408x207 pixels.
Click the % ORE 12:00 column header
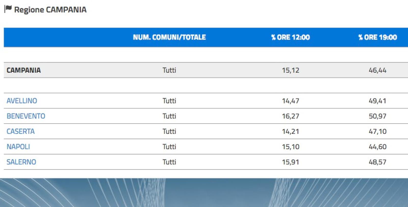coord(290,37)
